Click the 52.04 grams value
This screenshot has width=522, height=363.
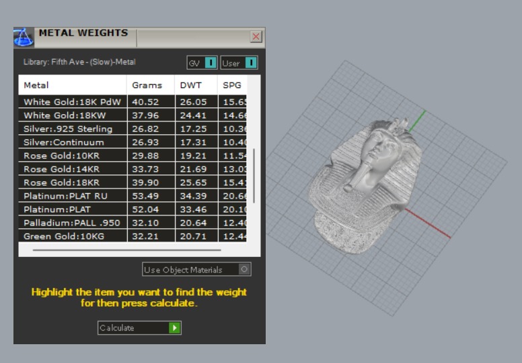click(x=145, y=209)
